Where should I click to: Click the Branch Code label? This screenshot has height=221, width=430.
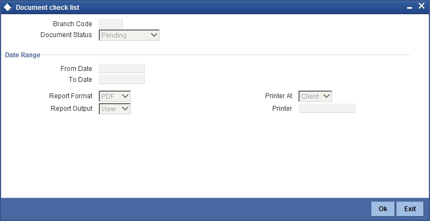[73, 24]
